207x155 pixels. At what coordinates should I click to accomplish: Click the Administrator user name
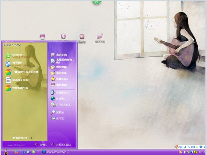12,45
